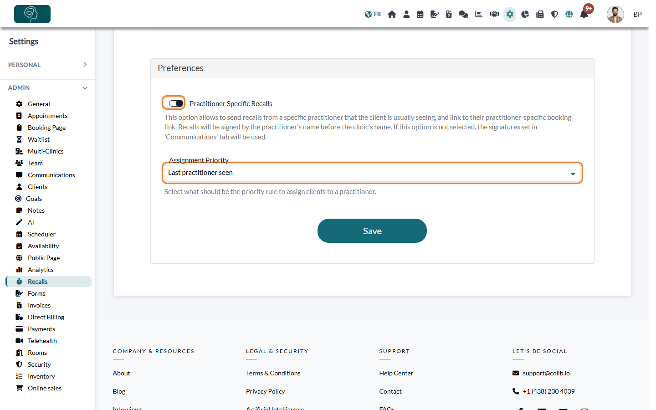Select Telehealth in the sidebar
The height and width of the screenshot is (410, 656).
[42, 341]
